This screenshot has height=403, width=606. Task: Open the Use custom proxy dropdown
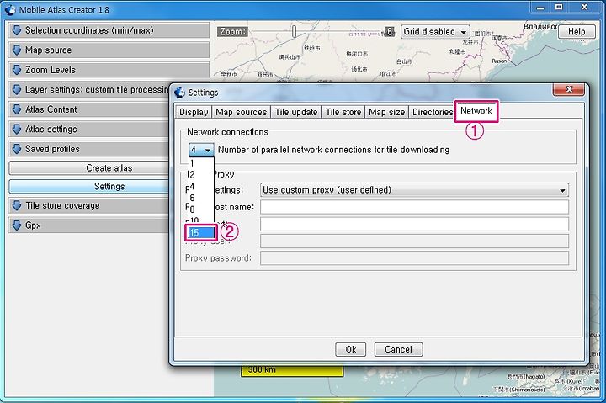point(414,190)
